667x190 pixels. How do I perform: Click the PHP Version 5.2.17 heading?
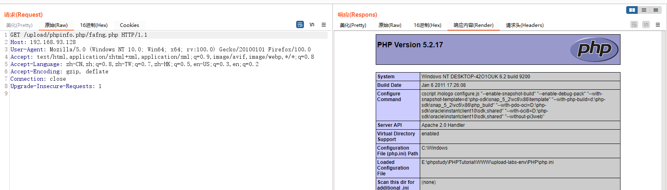coord(410,45)
